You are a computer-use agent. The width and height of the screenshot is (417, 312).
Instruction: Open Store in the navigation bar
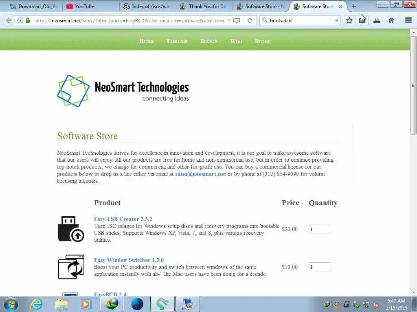262,41
